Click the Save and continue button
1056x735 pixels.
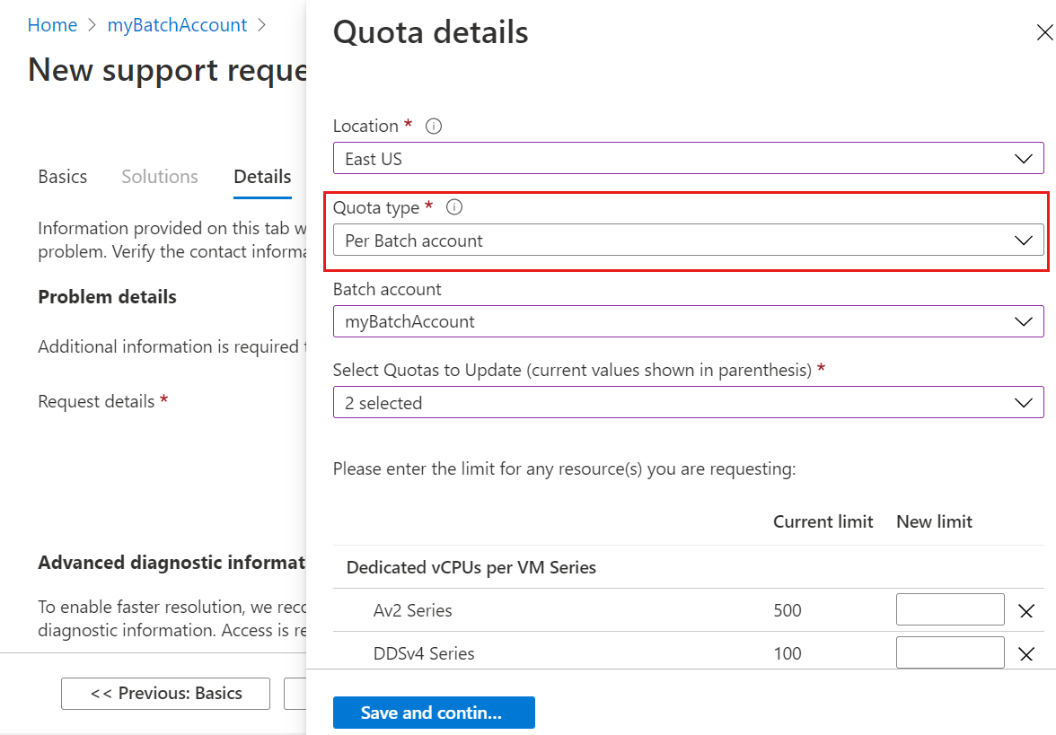[434, 712]
